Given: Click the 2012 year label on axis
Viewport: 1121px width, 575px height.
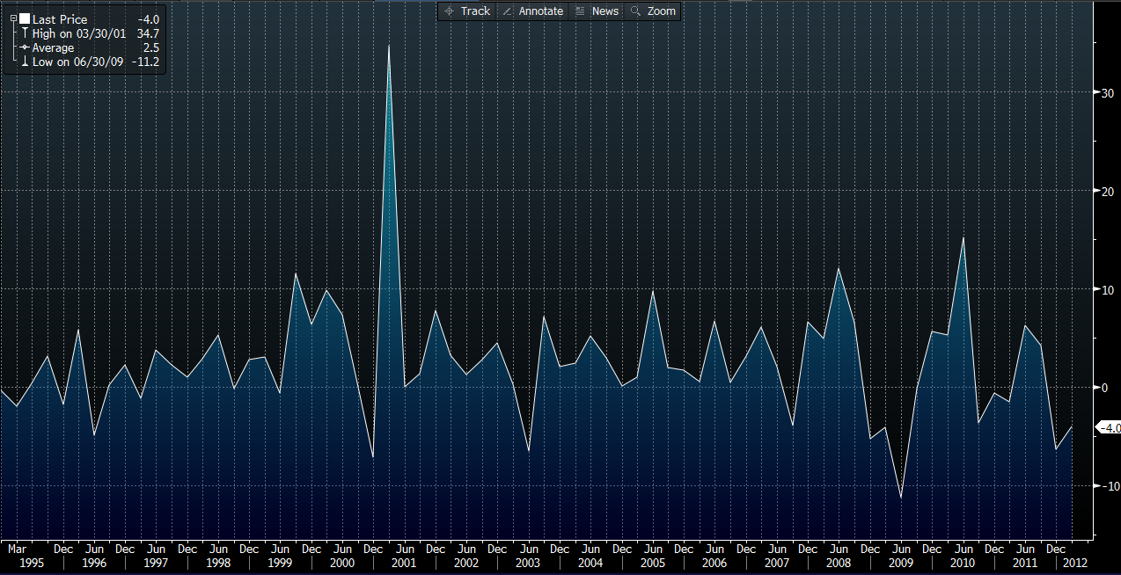Looking at the screenshot, I should click(1074, 563).
